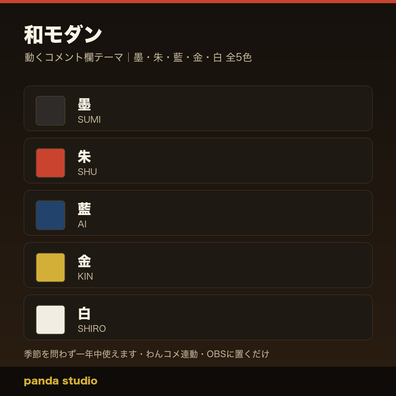
Task: Click the 和モダン title heading
Action: click(x=63, y=34)
